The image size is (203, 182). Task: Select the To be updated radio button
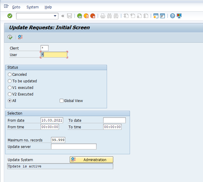[x=10, y=81]
